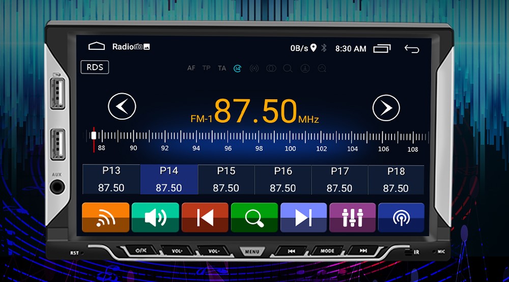The image size is (509, 282).
Task: Tap the picture icon beside Radio title
Action: coord(147,47)
